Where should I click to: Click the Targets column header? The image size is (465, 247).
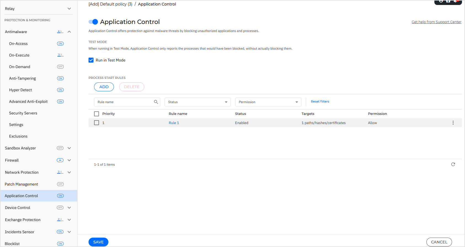point(308,114)
